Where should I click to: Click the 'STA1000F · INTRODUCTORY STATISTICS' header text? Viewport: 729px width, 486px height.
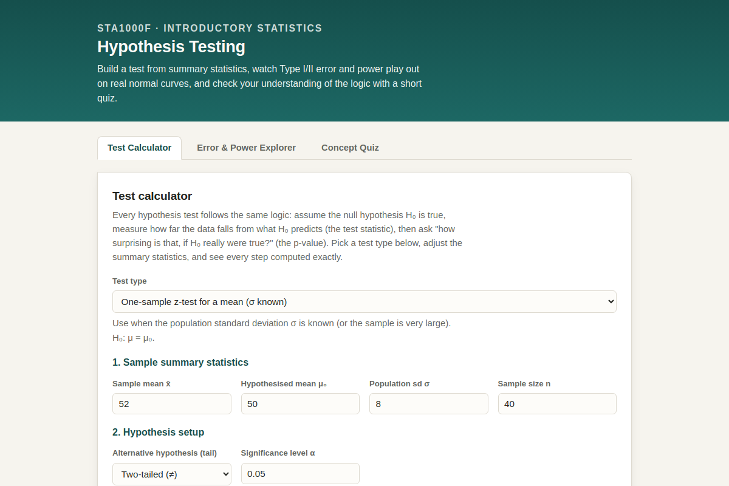point(210,28)
